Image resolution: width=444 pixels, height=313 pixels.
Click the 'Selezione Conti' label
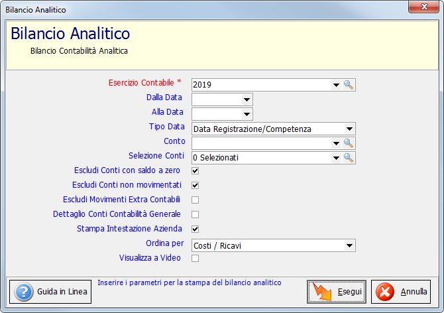pyautogui.click(x=156, y=156)
